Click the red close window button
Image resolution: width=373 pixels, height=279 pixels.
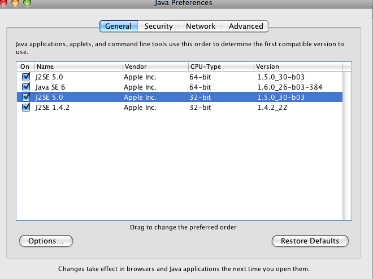point(3,2)
